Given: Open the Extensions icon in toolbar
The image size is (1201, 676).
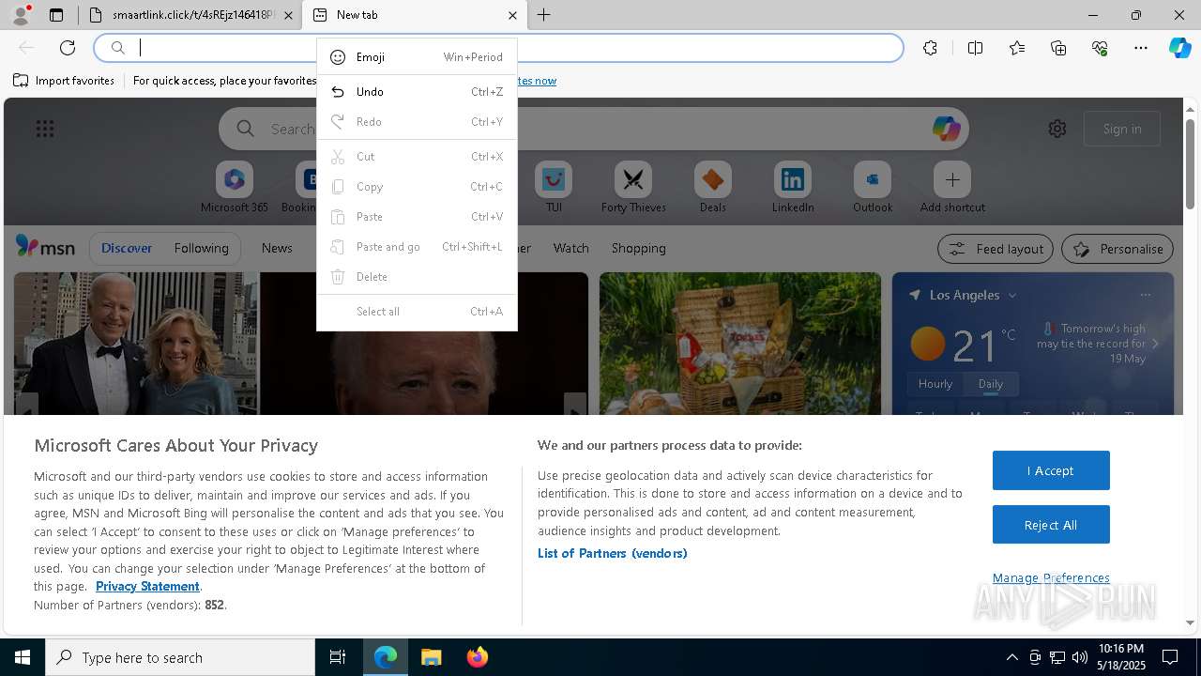Looking at the screenshot, I should [930, 48].
